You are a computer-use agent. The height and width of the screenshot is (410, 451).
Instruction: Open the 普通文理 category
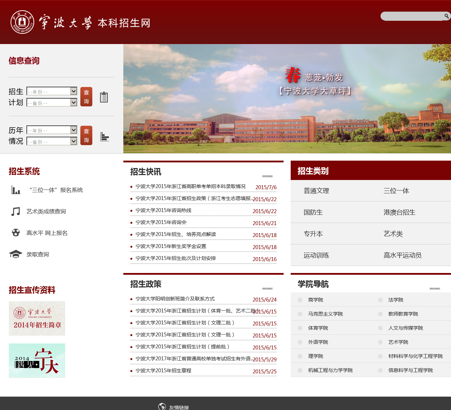coord(316,191)
